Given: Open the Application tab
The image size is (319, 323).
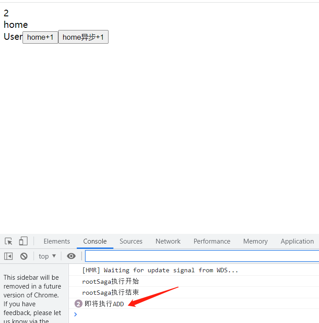Looking at the screenshot, I should click(x=297, y=241).
